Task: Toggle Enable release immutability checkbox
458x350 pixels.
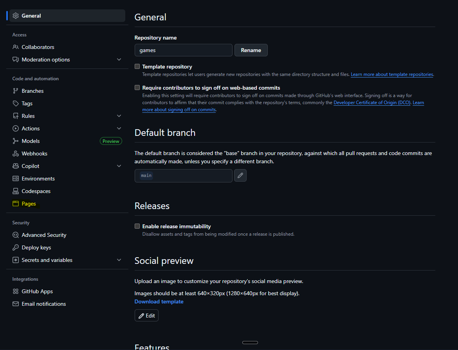Action: click(x=137, y=226)
